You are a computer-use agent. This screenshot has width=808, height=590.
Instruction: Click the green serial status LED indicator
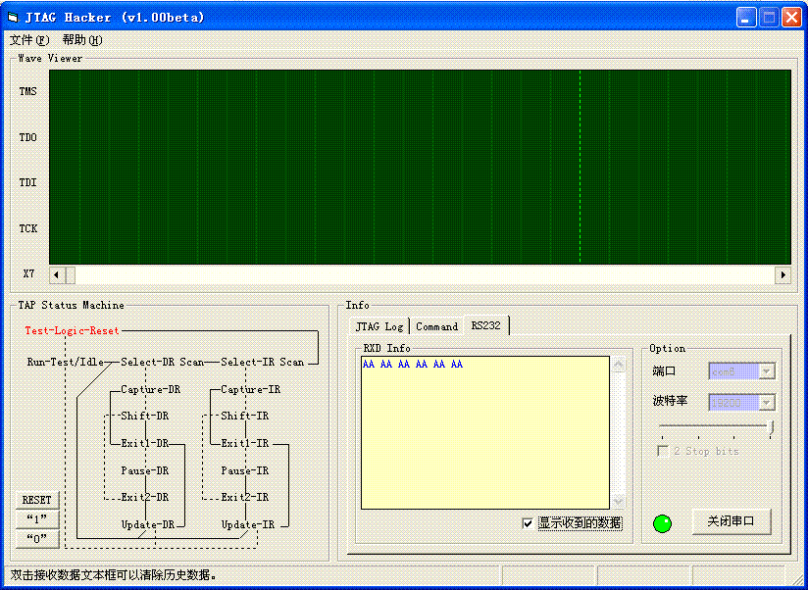(x=662, y=523)
